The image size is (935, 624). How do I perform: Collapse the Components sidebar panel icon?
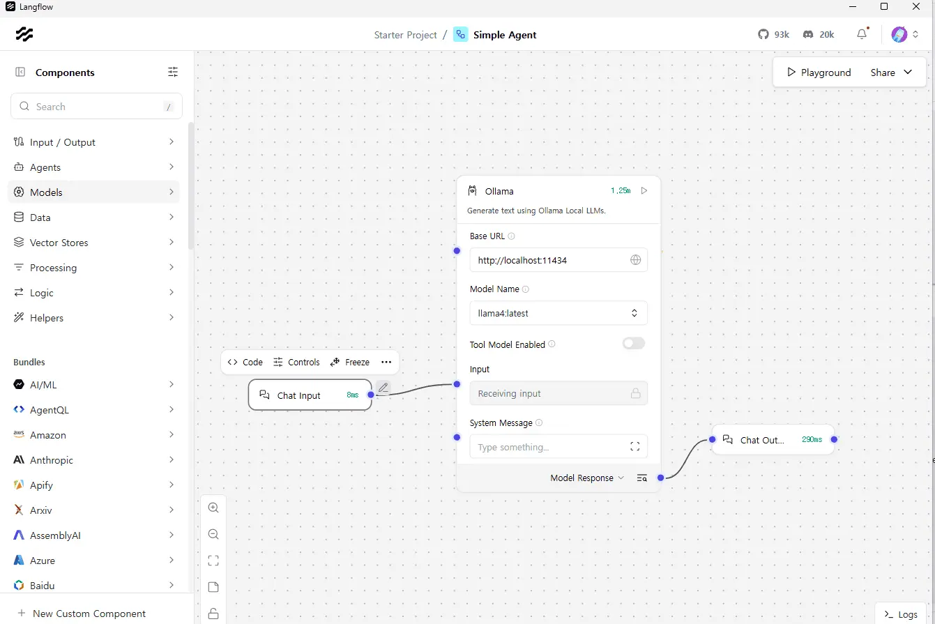point(20,72)
